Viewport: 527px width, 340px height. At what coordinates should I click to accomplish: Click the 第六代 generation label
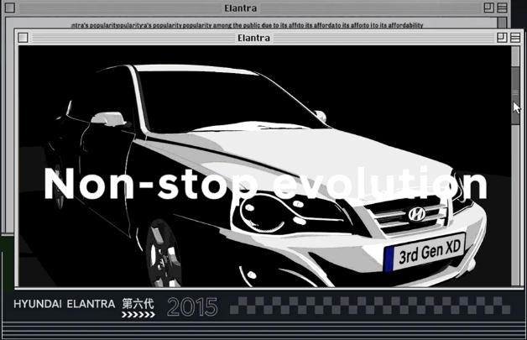138,303
